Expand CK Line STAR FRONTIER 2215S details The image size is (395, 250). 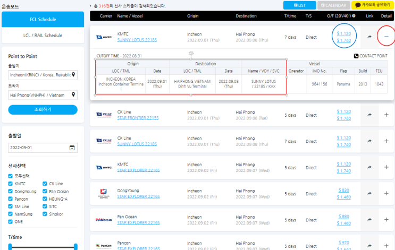pos(386,115)
